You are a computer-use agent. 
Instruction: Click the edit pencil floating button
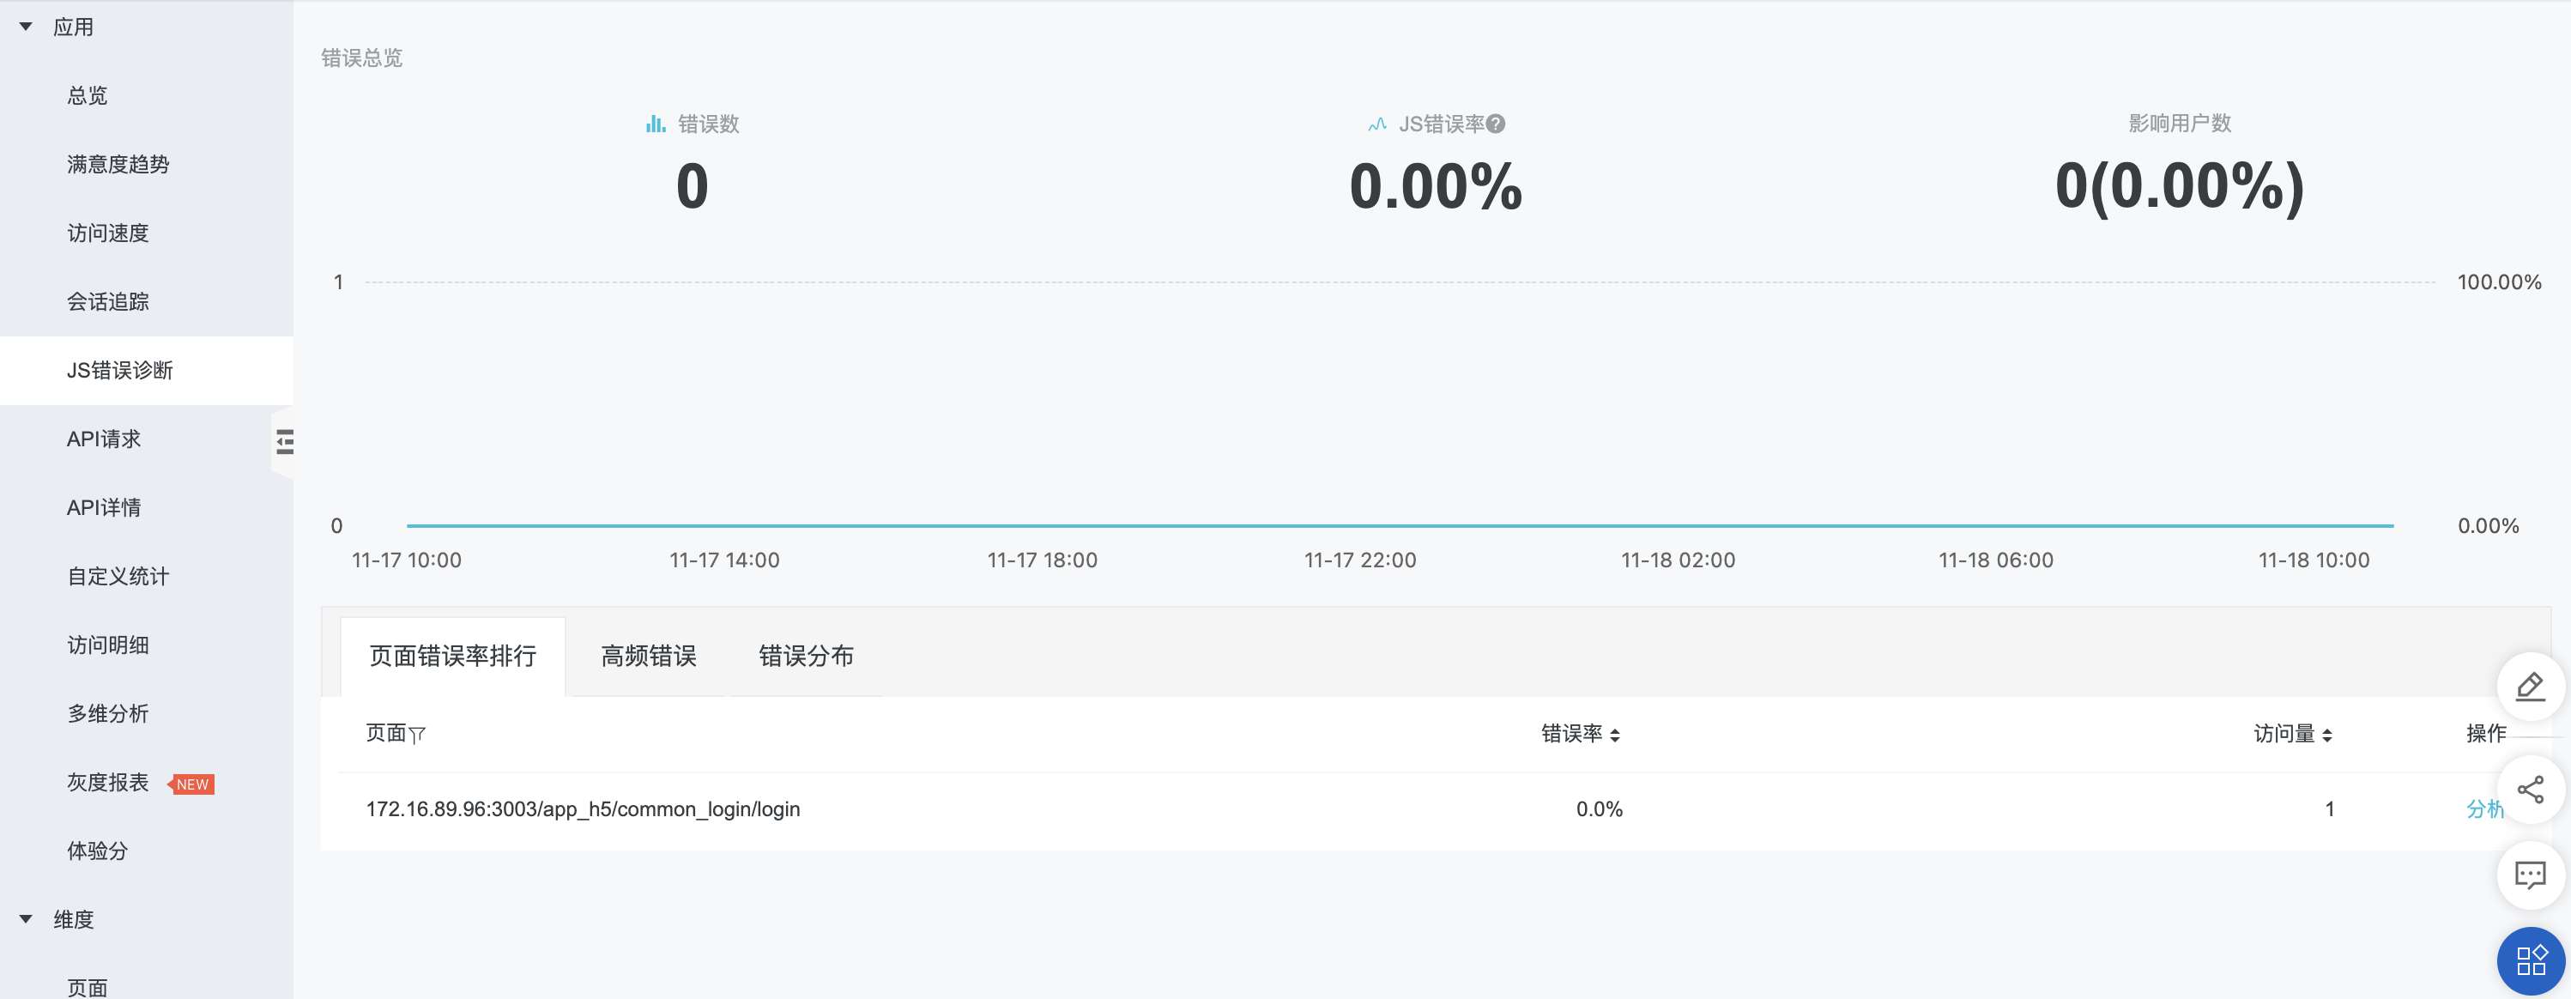2530,687
